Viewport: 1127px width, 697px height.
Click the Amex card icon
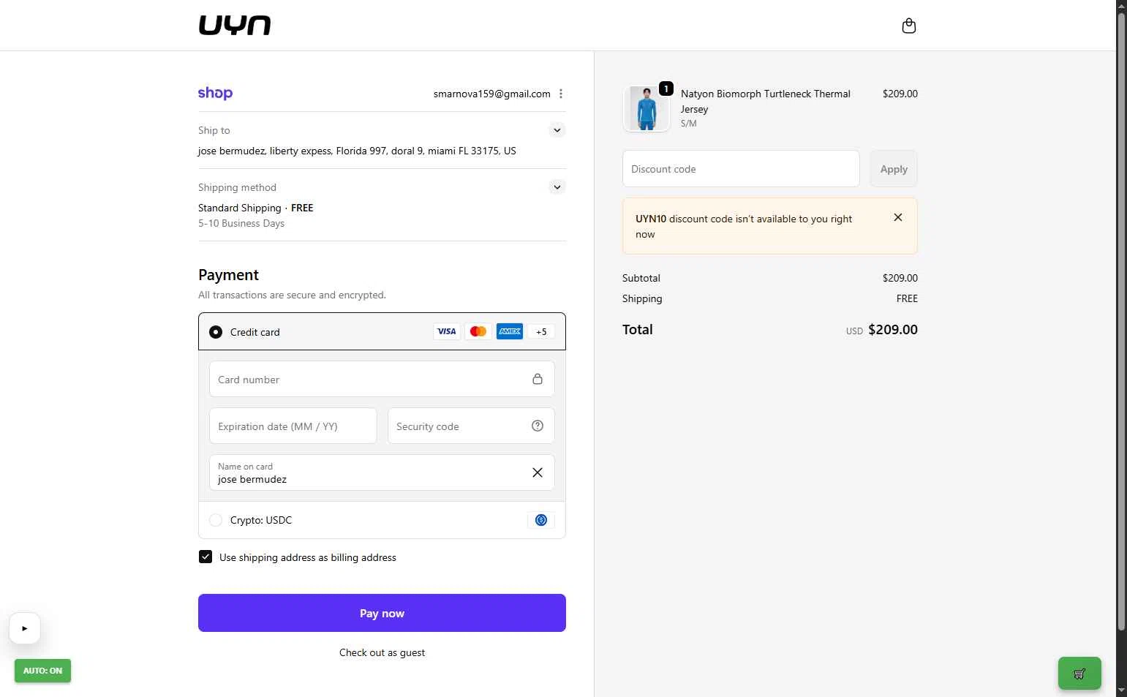coord(510,331)
